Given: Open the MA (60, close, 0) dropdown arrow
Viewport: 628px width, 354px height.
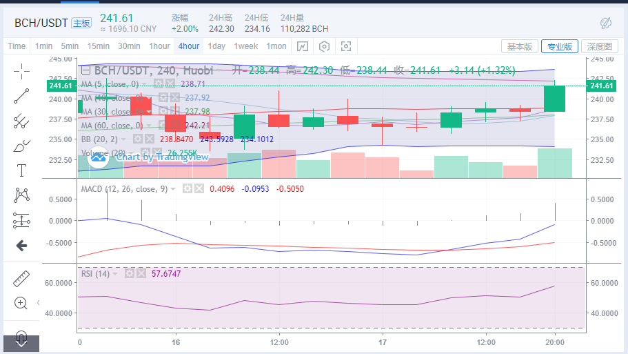Looking at the screenshot, I should (148, 126).
